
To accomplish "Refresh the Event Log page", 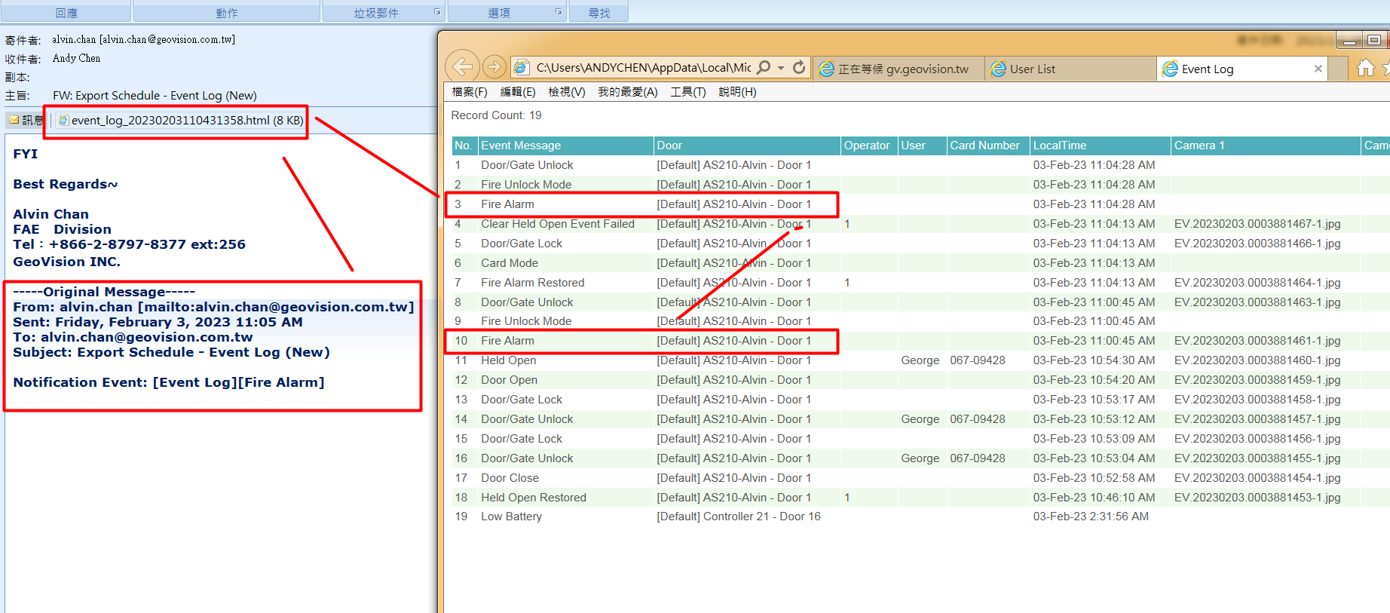I will pos(799,68).
